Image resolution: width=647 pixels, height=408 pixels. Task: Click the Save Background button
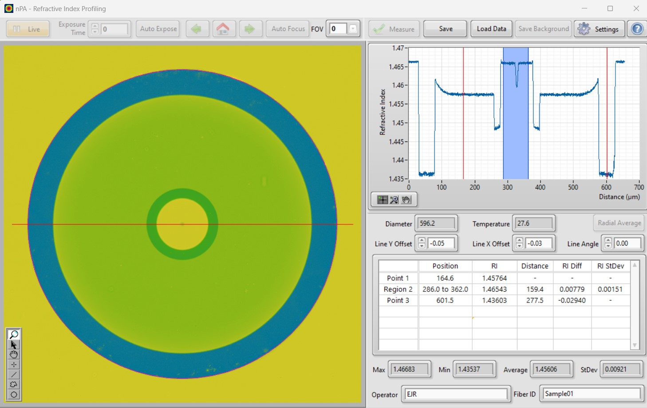coord(544,29)
